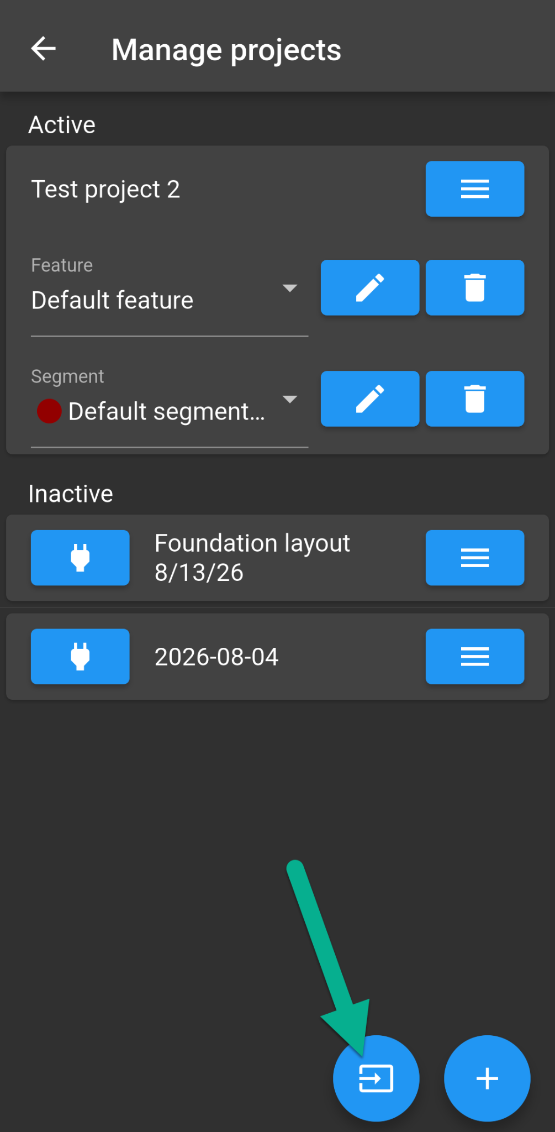The height and width of the screenshot is (1132, 555).
Task: Activate Foundation layout project with plug icon
Action: (x=80, y=558)
